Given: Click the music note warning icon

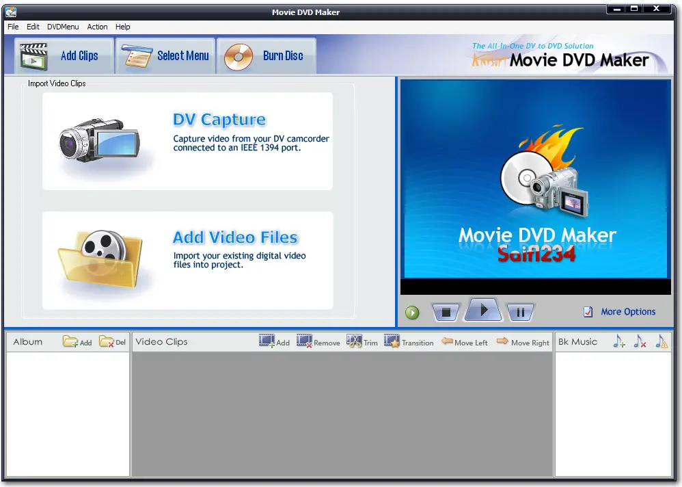Looking at the screenshot, I should [661, 341].
